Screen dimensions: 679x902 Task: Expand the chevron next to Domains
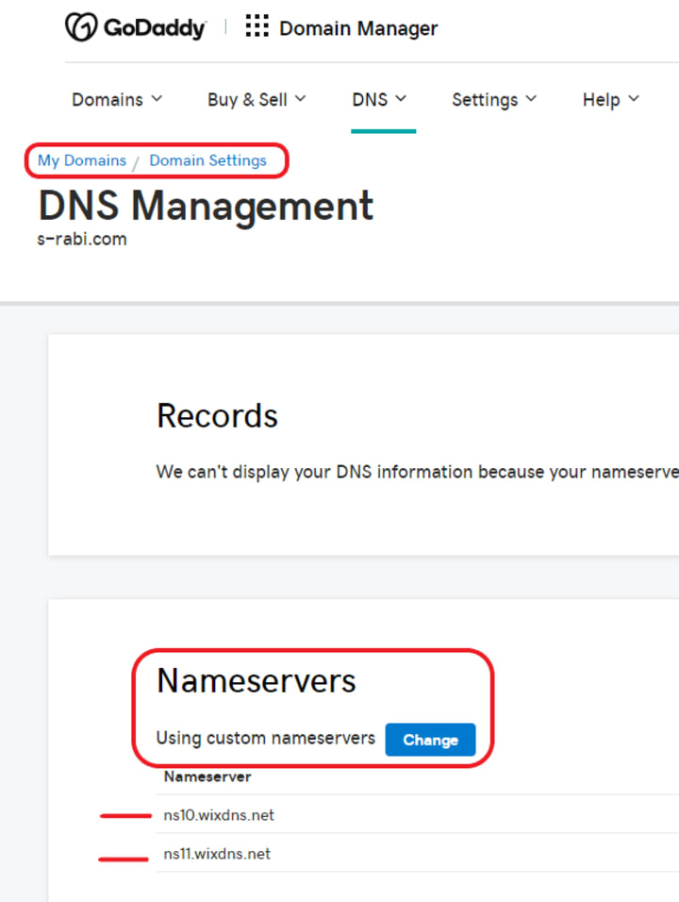pos(157,99)
